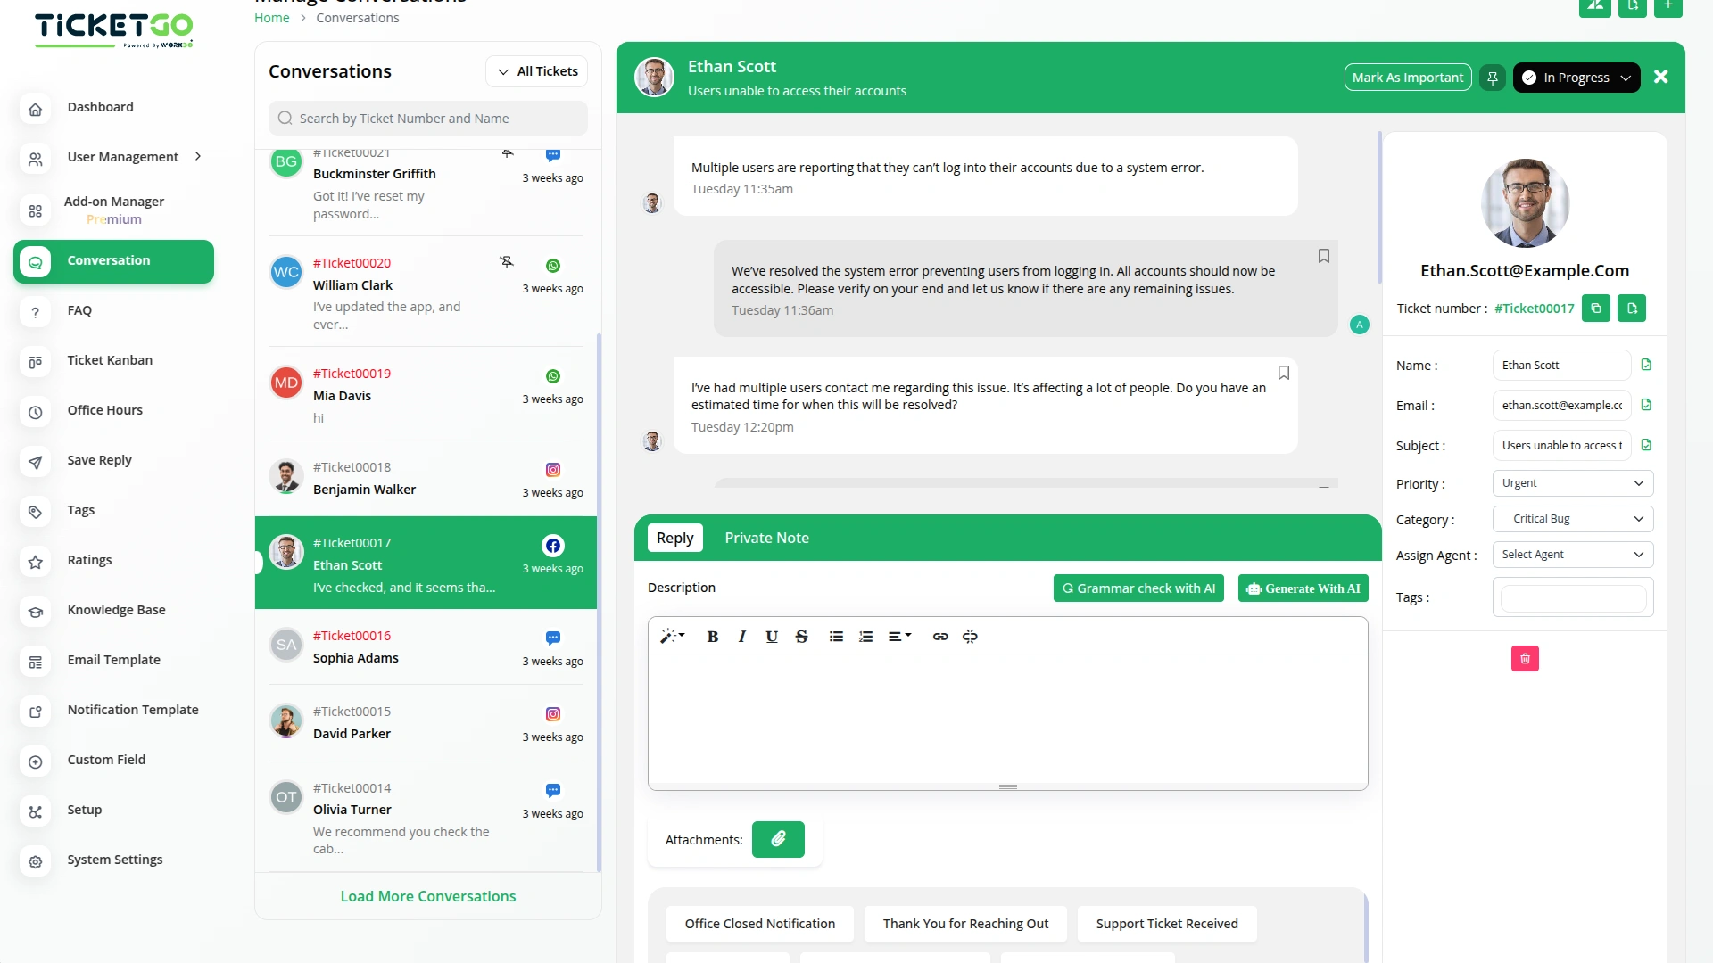
Task: Pin the conversation with the pushpin toggle
Action: coord(1492,78)
